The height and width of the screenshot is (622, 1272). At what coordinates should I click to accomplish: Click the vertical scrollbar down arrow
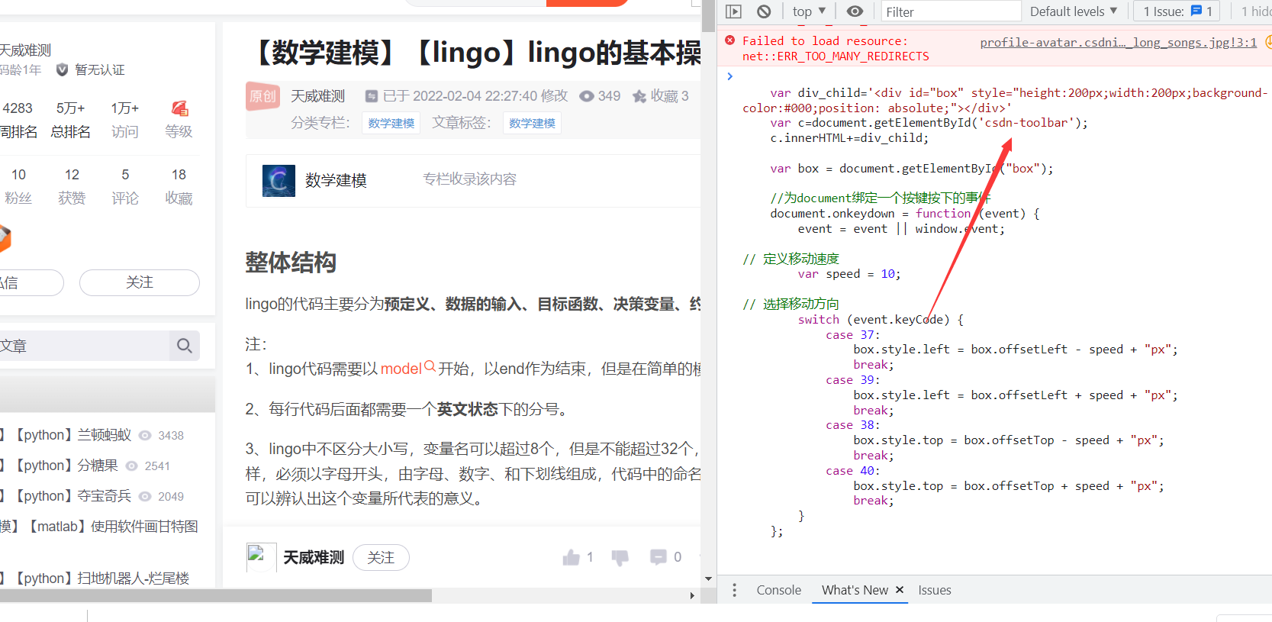tap(708, 579)
